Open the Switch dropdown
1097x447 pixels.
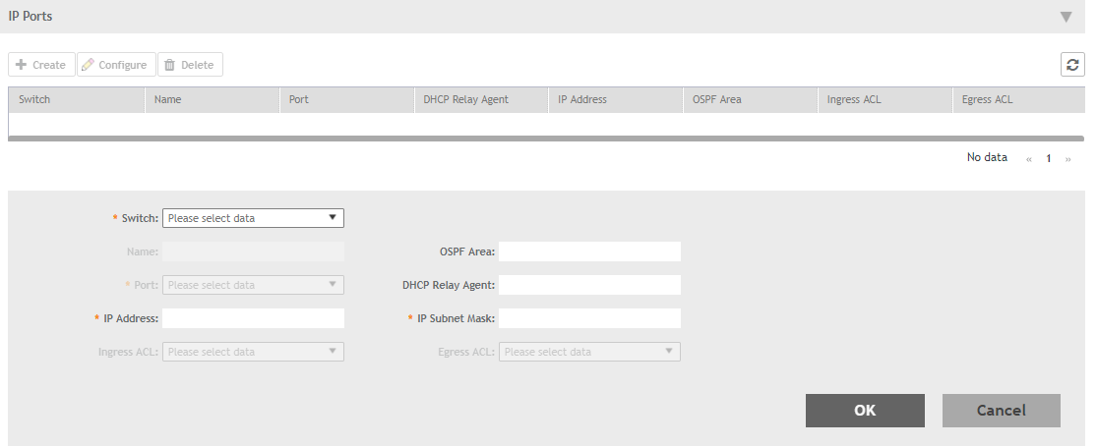[x=253, y=218]
